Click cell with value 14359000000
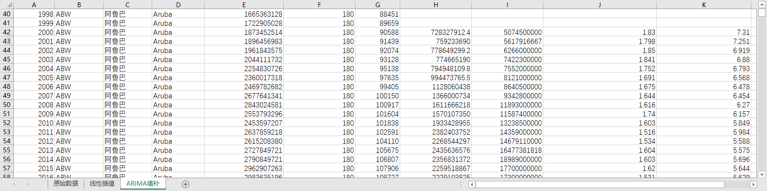The height and width of the screenshot is (191, 767). 507,132
